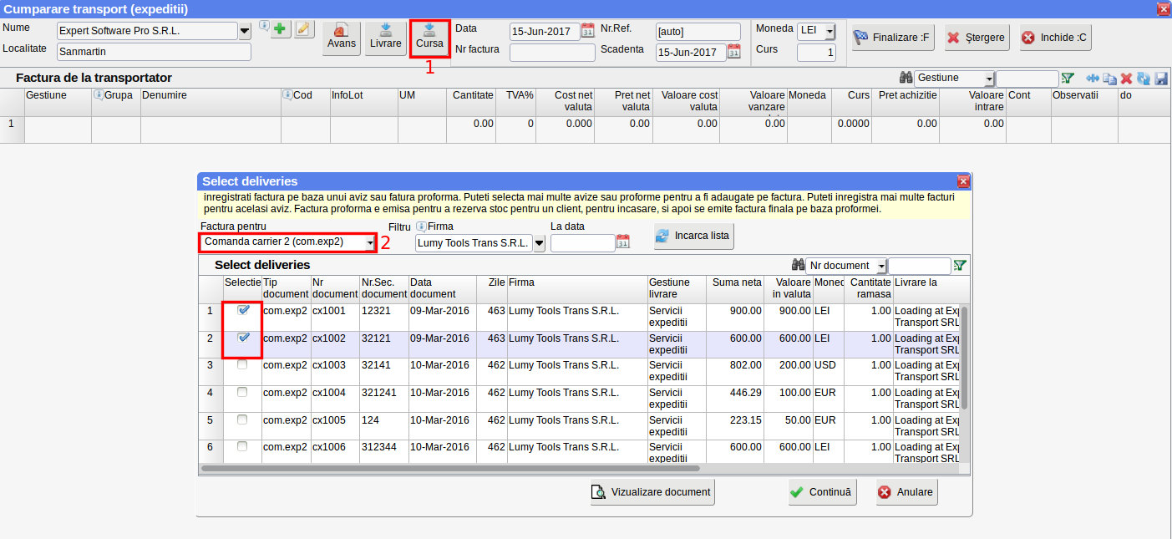The height and width of the screenshot is (539, 1172).
Task: Open the calendar picker for Scadenta field
Action: (733, 51)
